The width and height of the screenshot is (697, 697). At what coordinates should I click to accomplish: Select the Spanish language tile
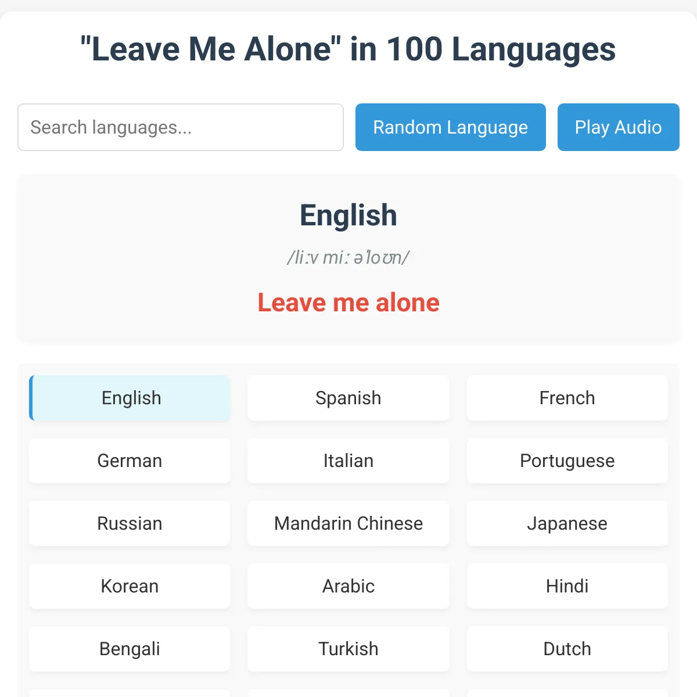[x=348, y=398]
